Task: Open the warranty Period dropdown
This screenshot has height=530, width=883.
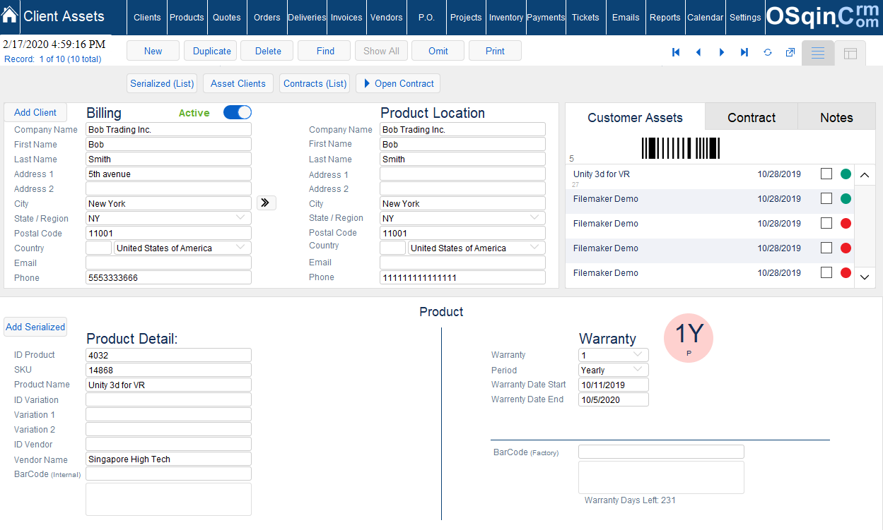Action: click(638, 370)
